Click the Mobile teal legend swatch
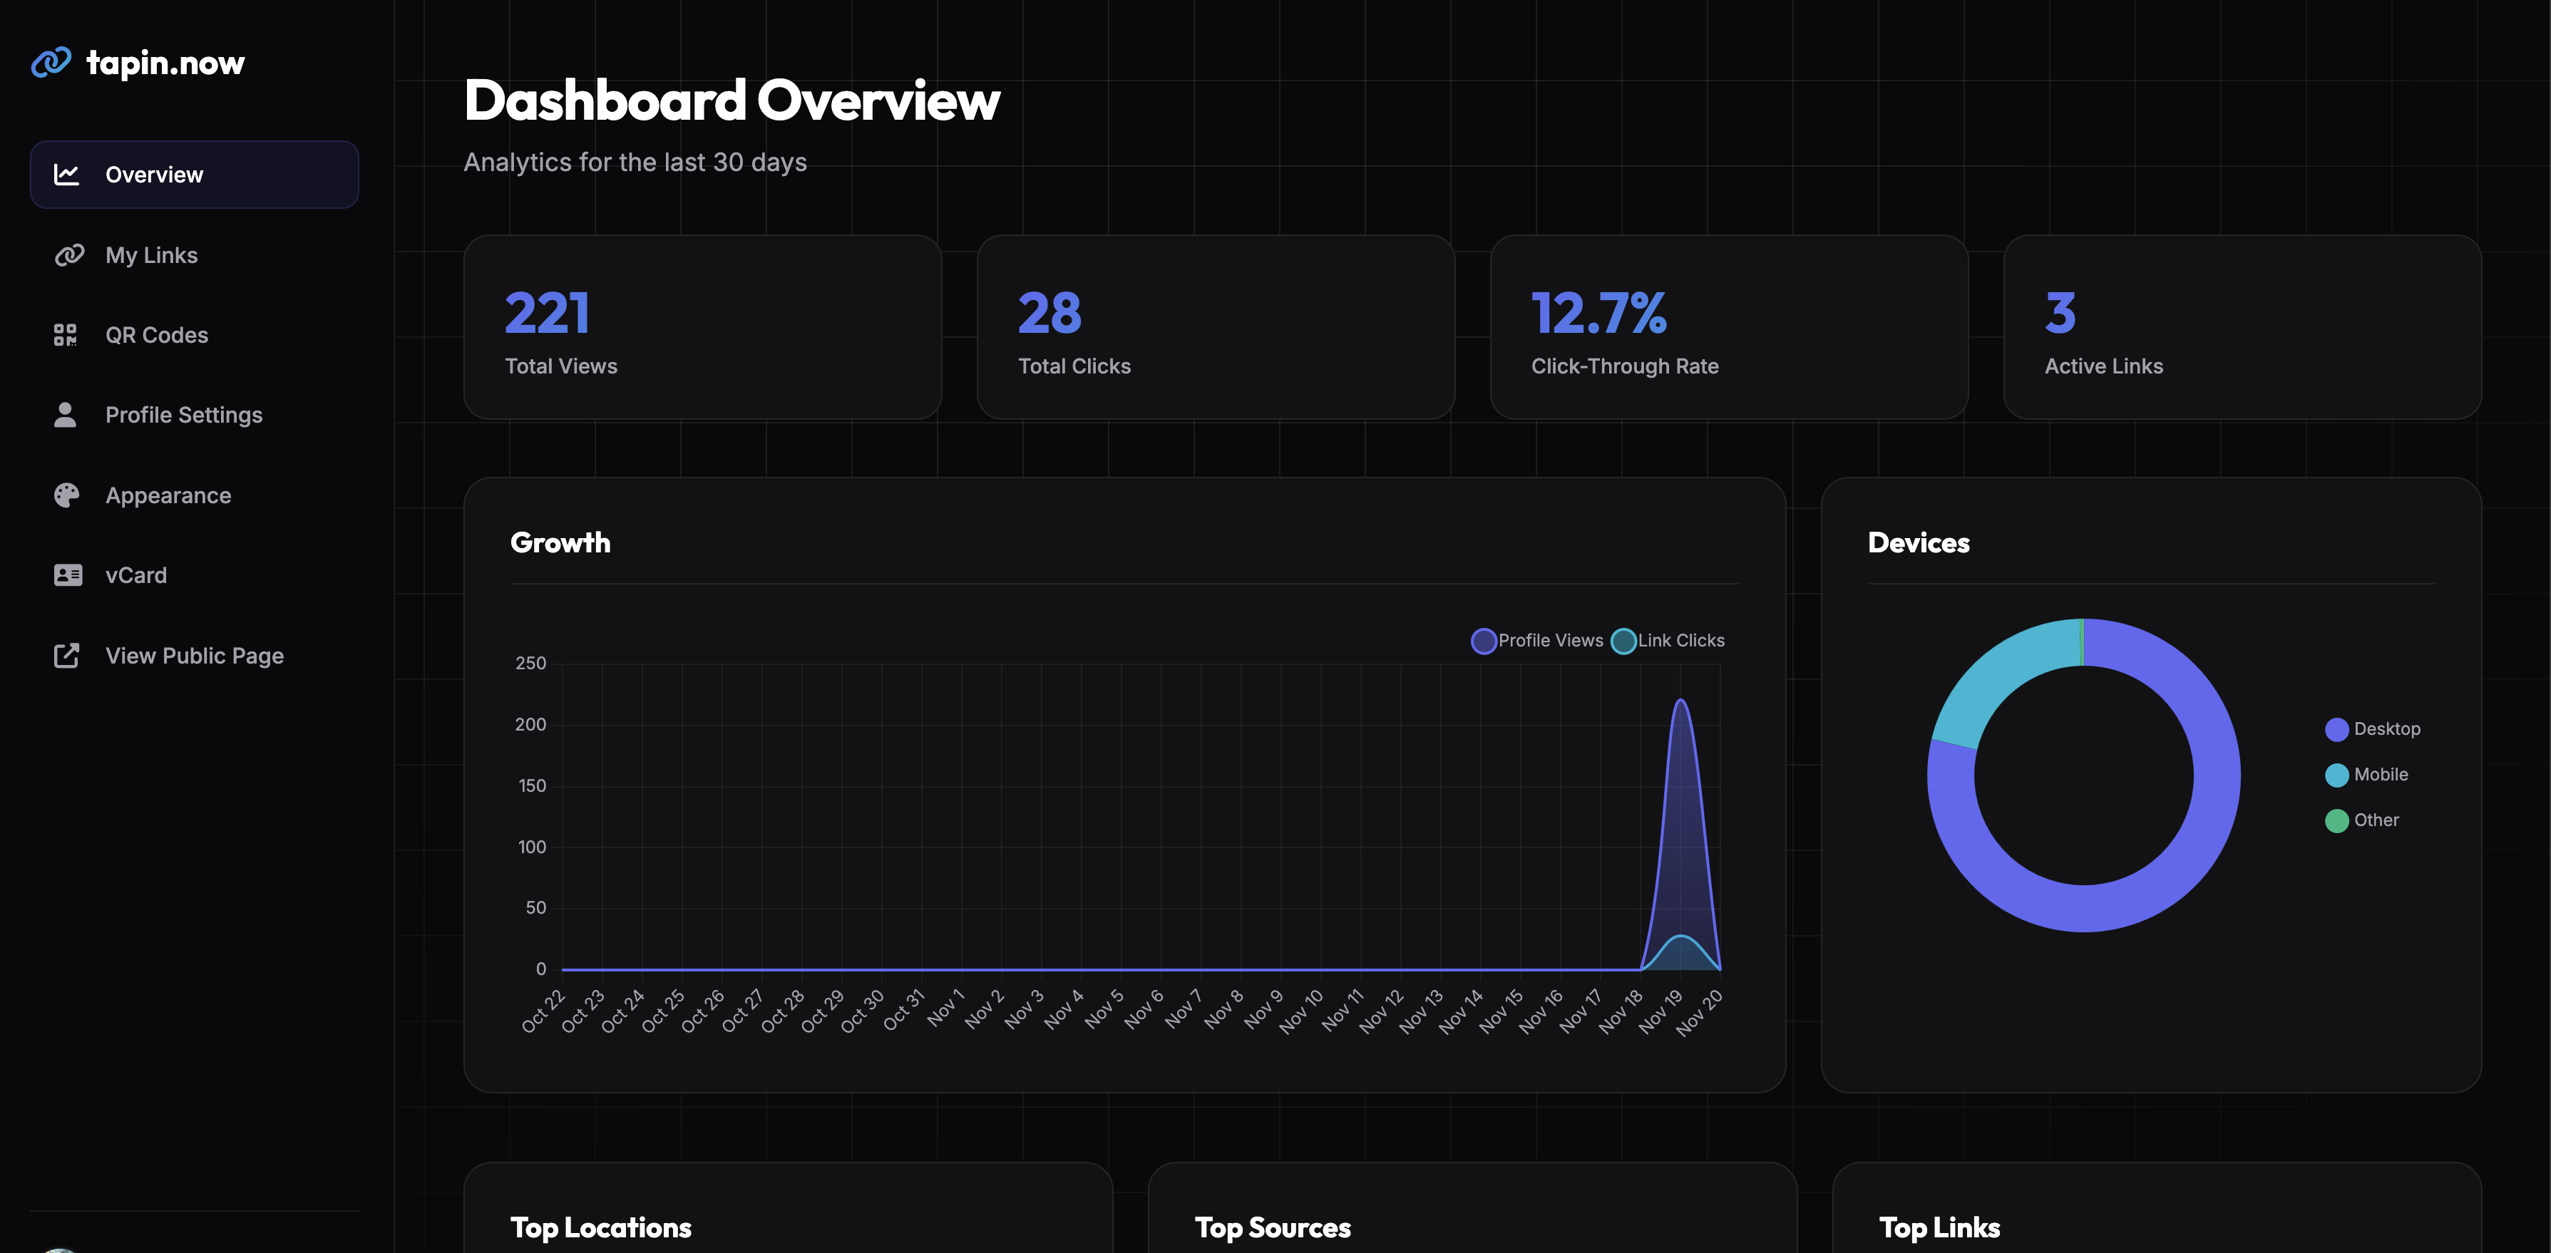2551x1253 pixels. (x=2337, y=775)
